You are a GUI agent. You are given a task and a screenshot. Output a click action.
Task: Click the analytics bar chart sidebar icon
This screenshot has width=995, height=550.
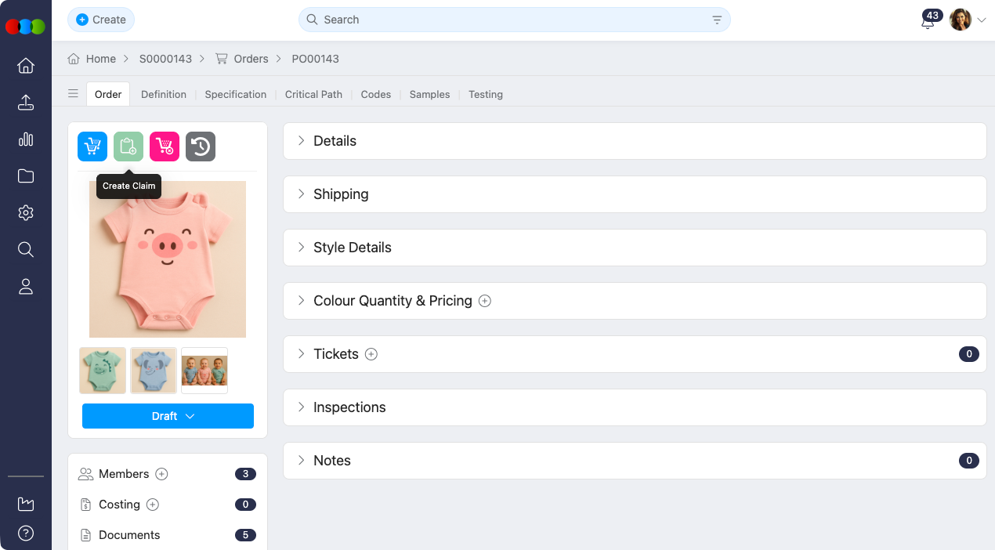point(26,139)
